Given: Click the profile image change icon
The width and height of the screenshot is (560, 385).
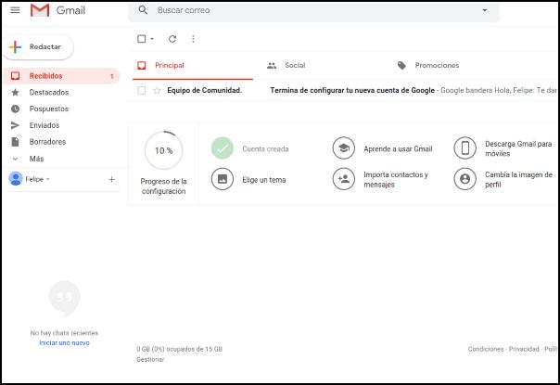Looking at the screenshot, I should click(x=465, y=179).
